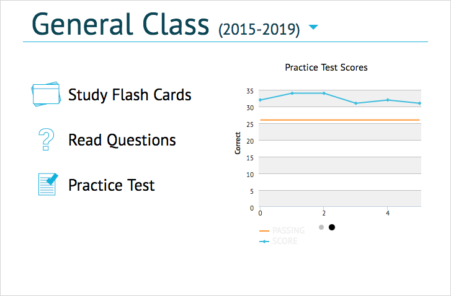
Task: Click the score data point at test 2
Action: tap(324, 93)
